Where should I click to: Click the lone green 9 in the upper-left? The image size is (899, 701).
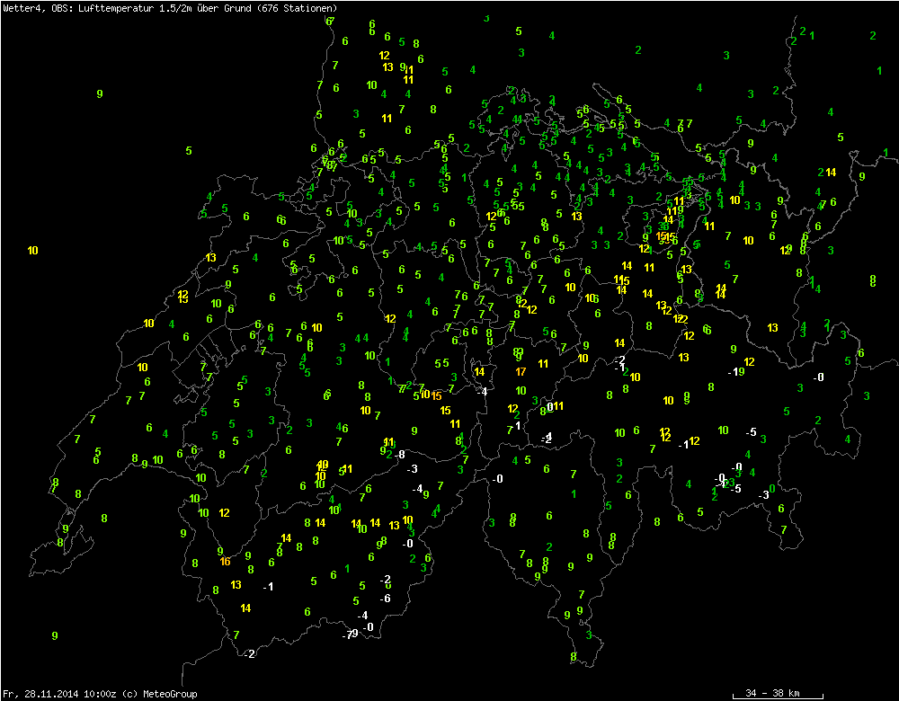point(100,93)
